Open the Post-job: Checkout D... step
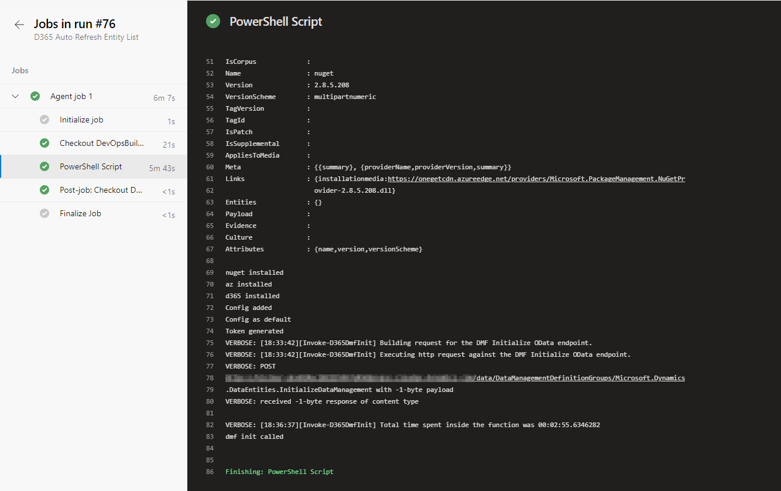 coord(94,190)
